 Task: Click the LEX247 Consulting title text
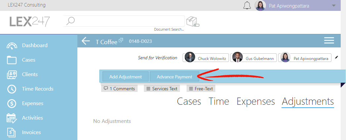point(27,5)
